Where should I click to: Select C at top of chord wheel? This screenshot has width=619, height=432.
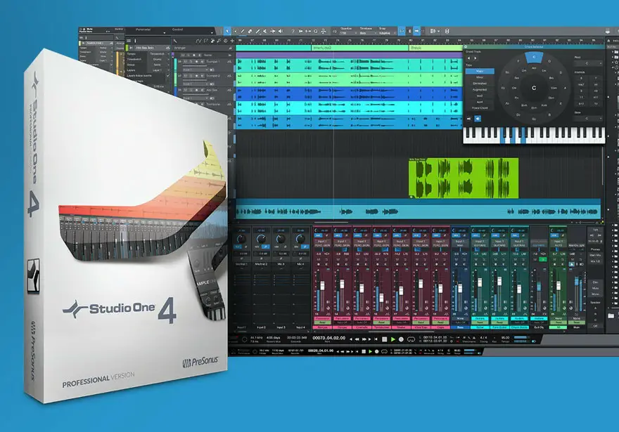click(534, 57)
